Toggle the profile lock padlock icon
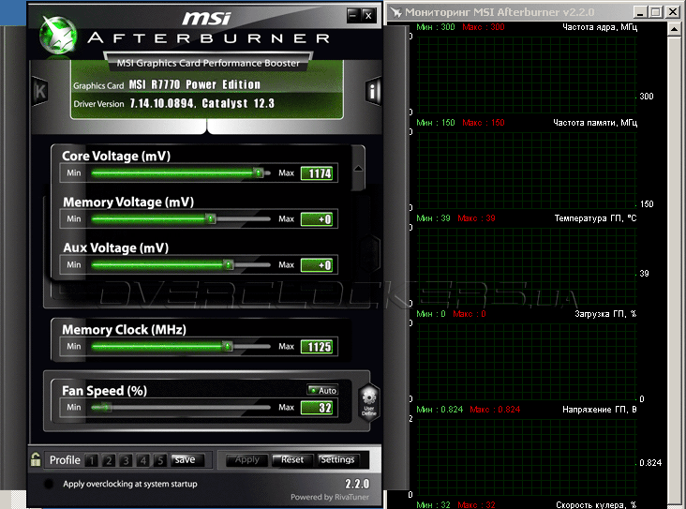 pos(35,459)
